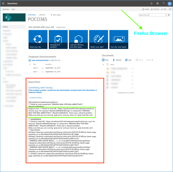
Task: Click the SharePoint site logo
Action: 14,17
